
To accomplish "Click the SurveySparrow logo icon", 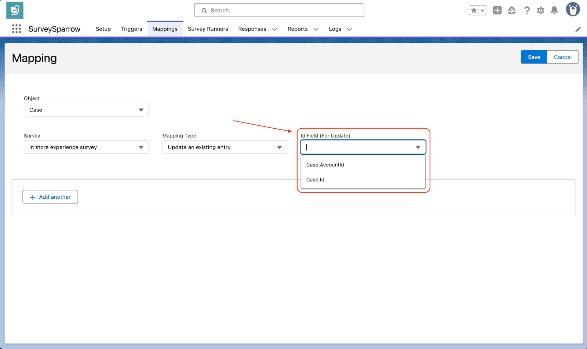I will [x=15, y=10].
